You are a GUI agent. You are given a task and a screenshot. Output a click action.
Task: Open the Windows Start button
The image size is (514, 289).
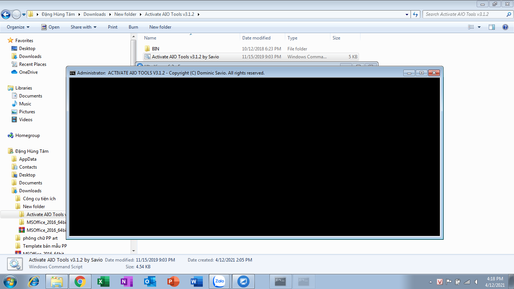pos(9,281)
